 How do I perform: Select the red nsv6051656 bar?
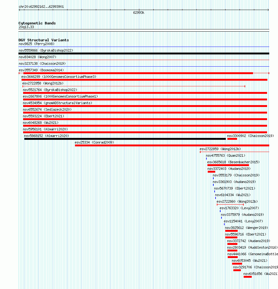[248, 277]
